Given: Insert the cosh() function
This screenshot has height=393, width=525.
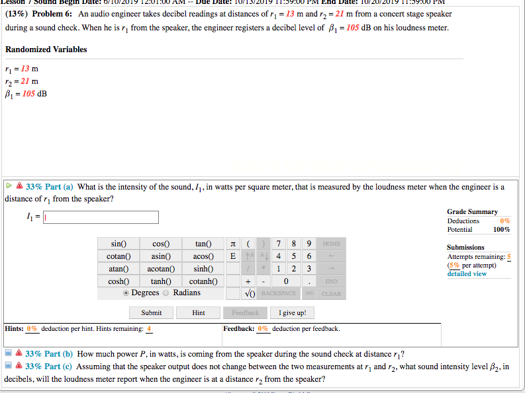Looking at the screenshot, I should [119, 281].
